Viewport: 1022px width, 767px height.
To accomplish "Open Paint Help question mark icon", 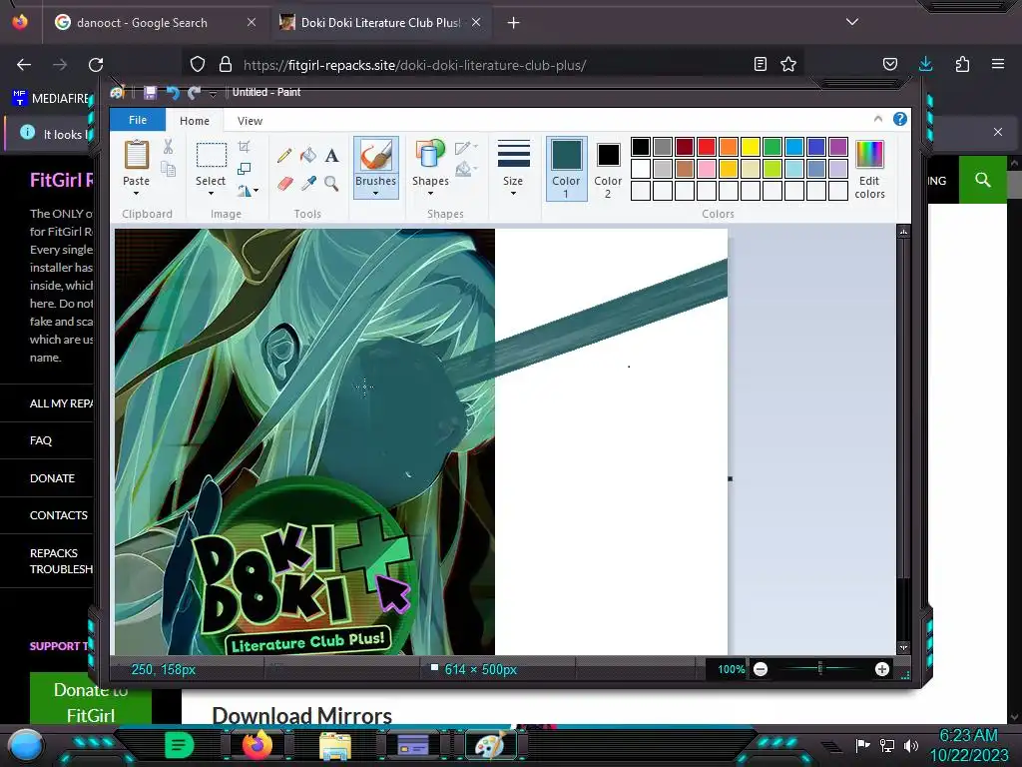I will pyautogui.click(x=900, y=119).
